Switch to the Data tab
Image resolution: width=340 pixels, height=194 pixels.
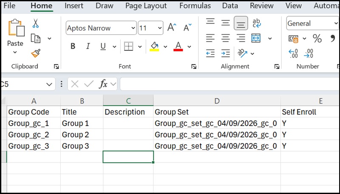click(230, 6)
